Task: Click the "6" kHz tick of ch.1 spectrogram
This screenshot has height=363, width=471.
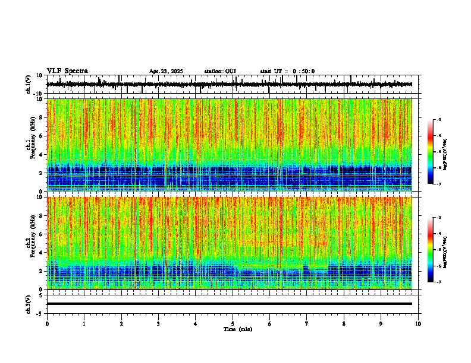Action: pyautogui.click(x=42, y=136)
